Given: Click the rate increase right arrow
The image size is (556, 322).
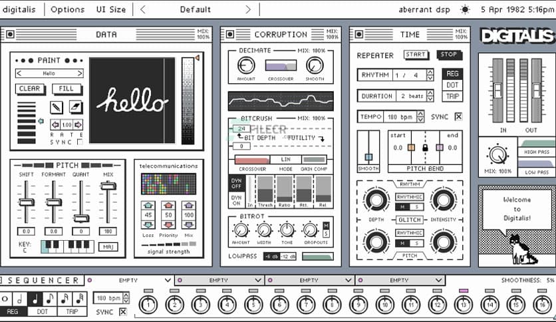Looking at the screenshot, I should [78, 124].
